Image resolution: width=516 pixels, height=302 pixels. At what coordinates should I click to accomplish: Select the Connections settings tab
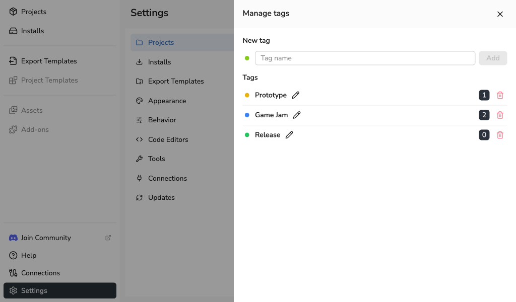182,179
